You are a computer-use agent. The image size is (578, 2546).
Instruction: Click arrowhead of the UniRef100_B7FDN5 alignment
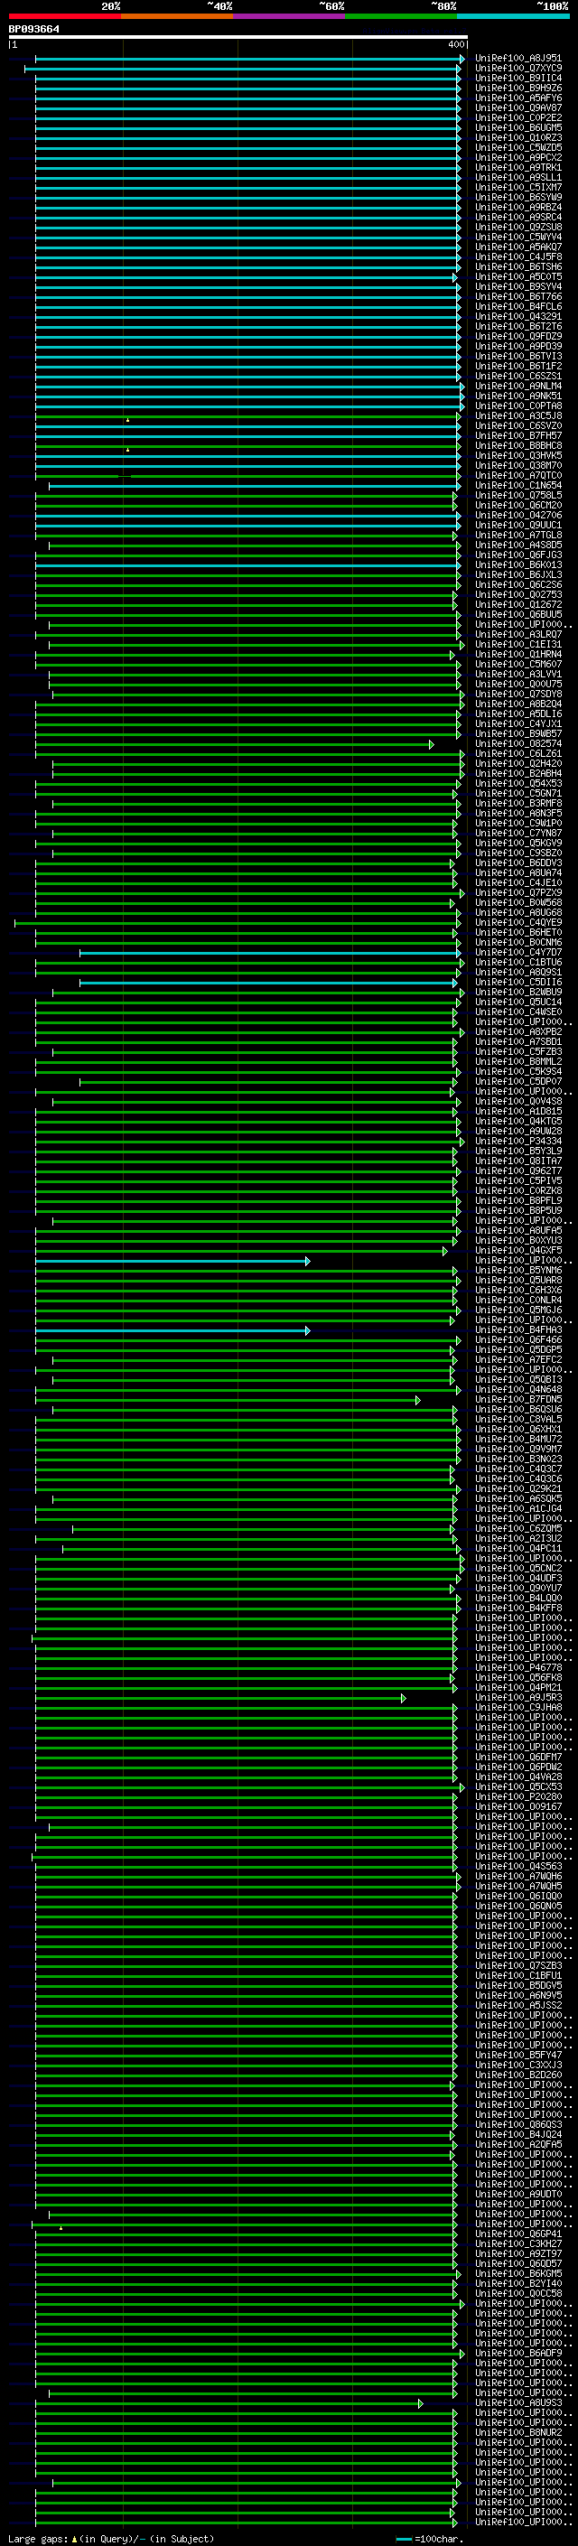(x=418, y=1400)
